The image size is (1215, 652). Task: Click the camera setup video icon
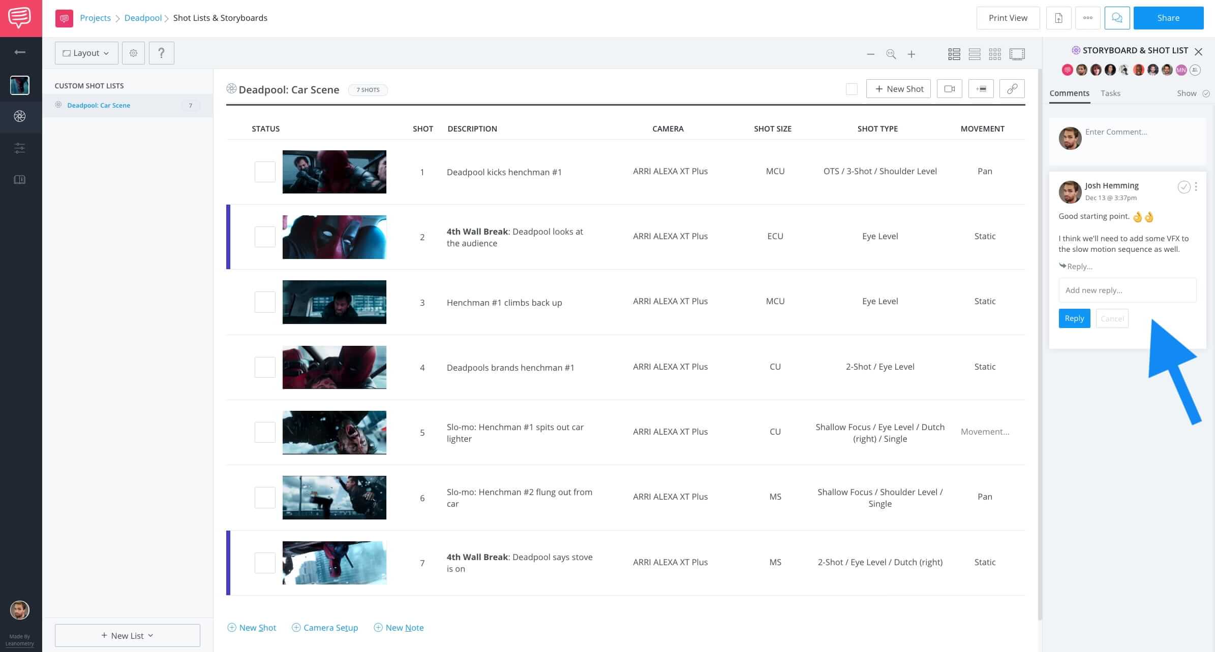(x=949, y=89)
